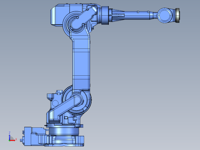Viewport: 200px width, 150px height.
Task: Select the round wrist joint housing
Action: 165,15
